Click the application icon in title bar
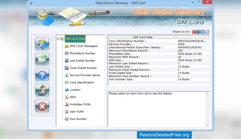 tap(31, 3)
